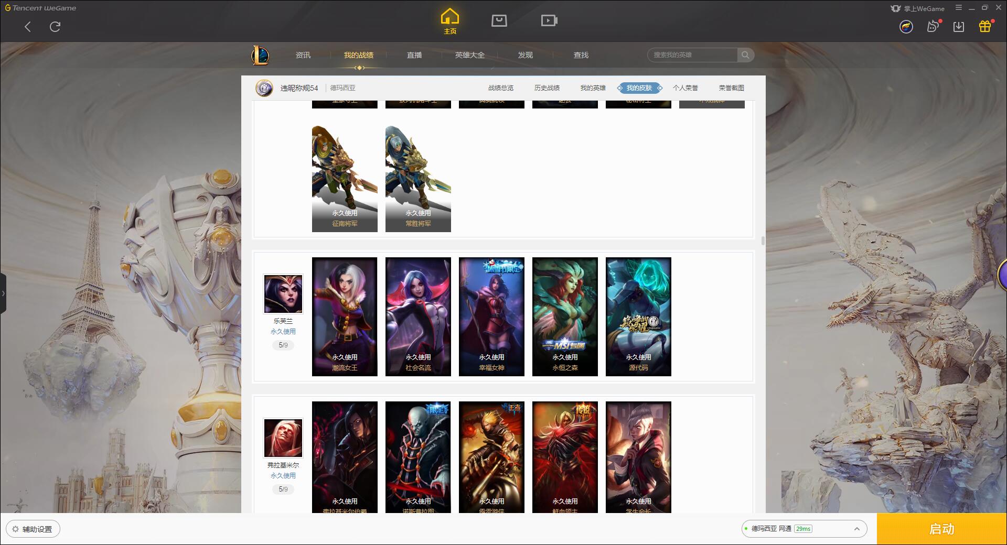Switch to the 资讯 tab
This screenshot has width=1007, height=545.
303,55
